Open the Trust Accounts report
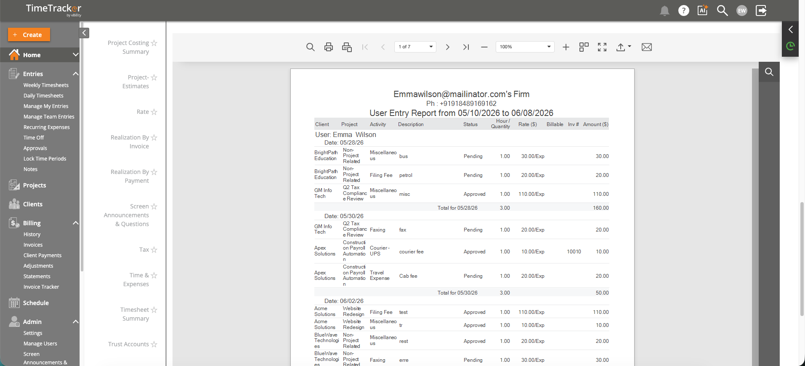The image size is (805, 366). point(128,344)
